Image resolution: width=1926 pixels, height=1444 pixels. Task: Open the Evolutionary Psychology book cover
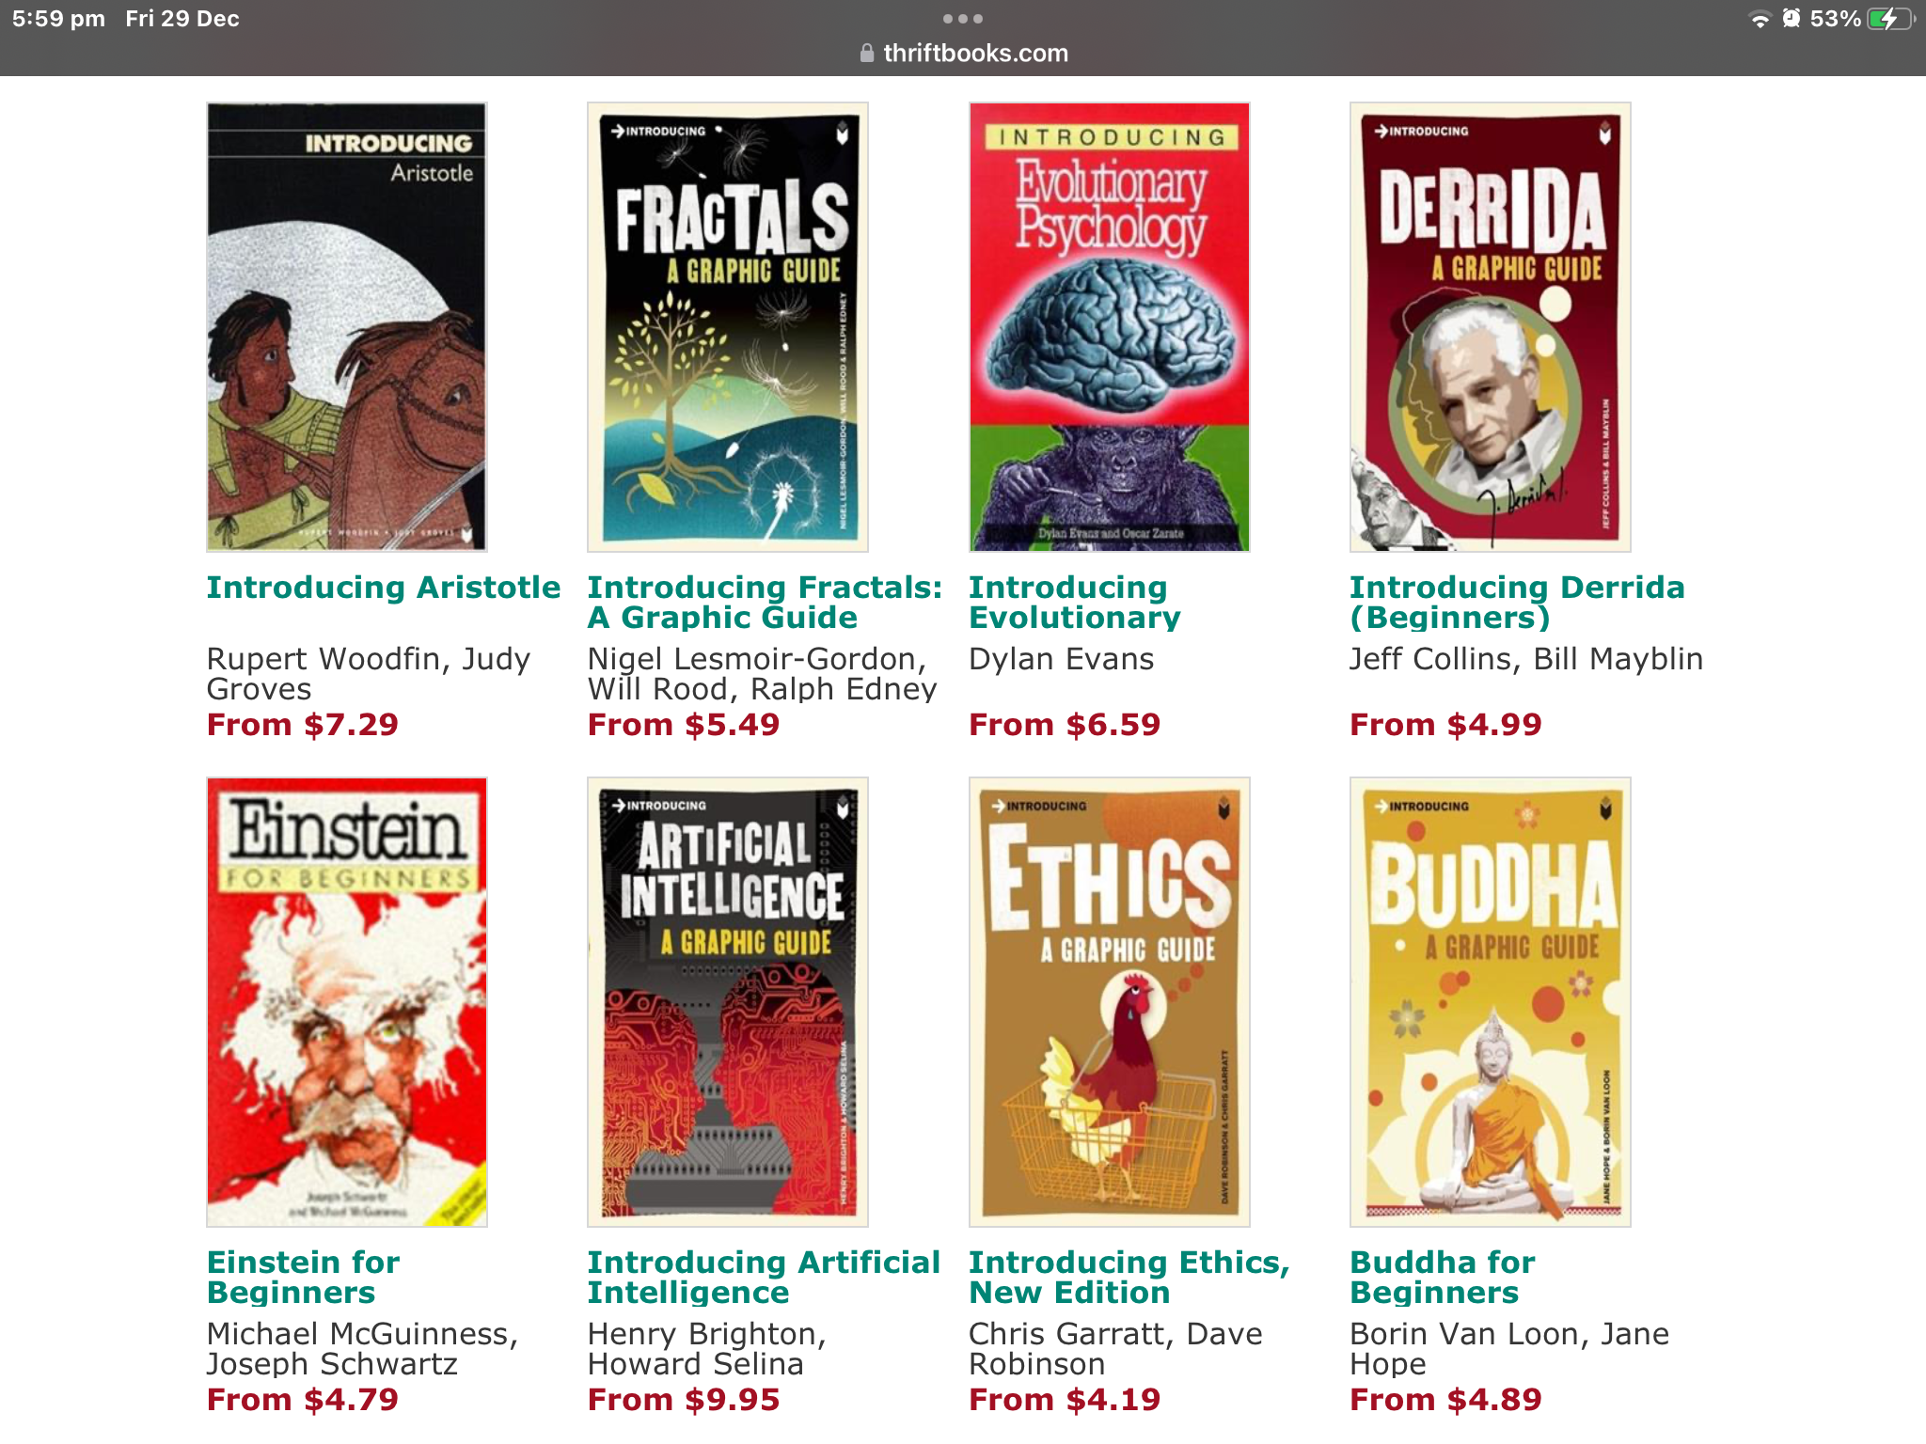coord(1110,326)
